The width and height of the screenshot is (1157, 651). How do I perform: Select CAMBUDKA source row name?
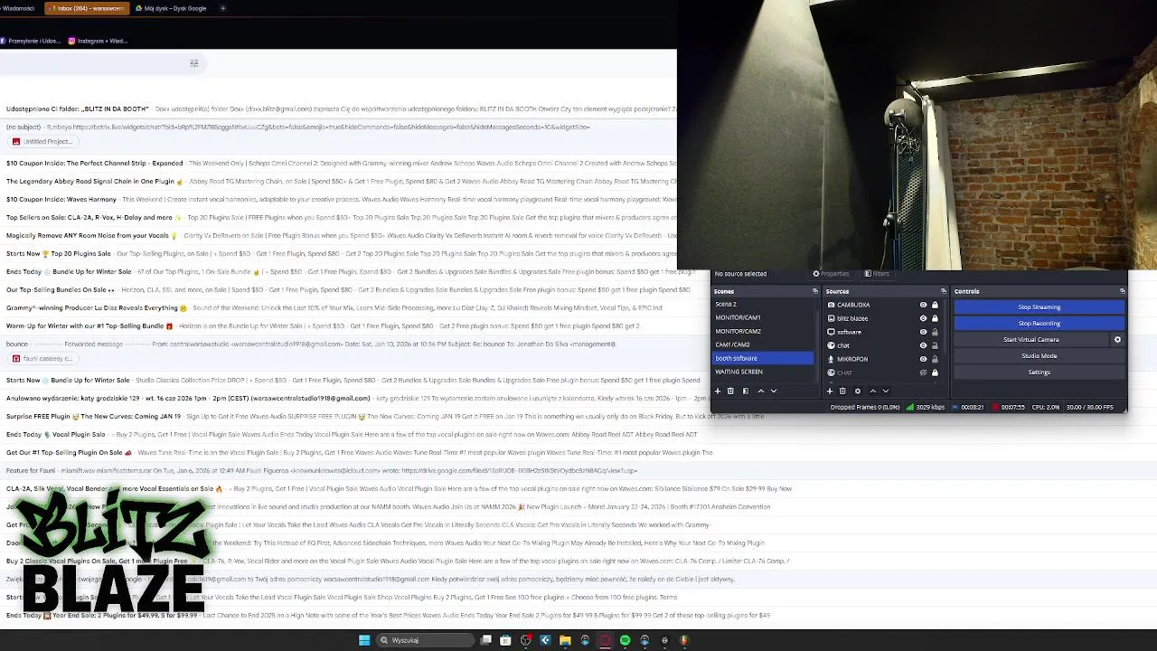pos(853,305)
